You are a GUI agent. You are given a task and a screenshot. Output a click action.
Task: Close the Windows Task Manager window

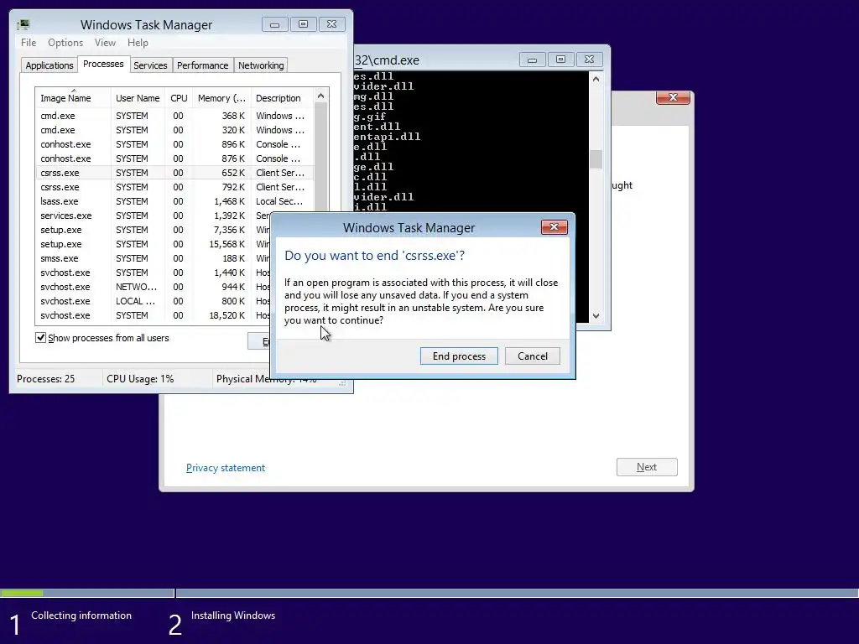tap(331, 24)
